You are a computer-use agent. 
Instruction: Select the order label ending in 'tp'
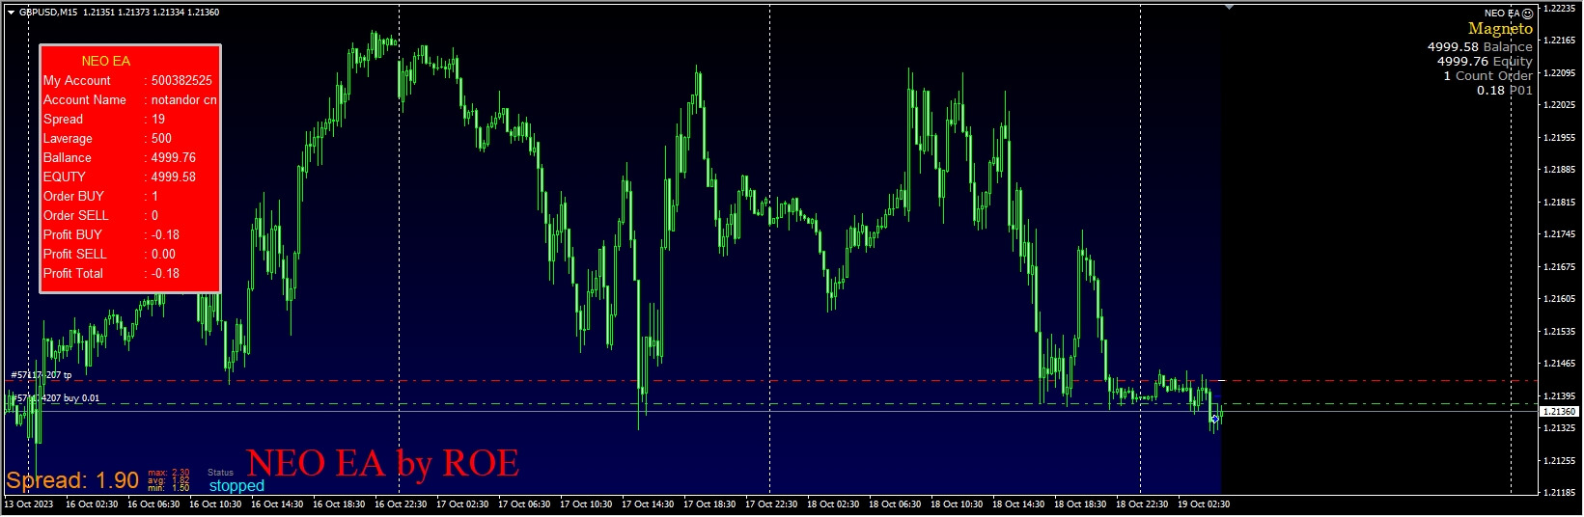[42, 375]
